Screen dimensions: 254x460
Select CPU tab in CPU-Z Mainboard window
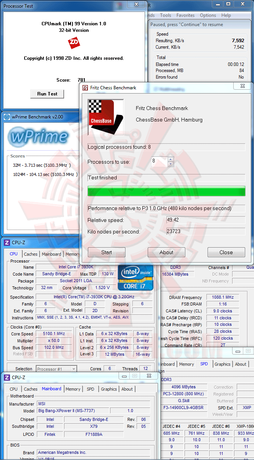click(x=14, y=389)
